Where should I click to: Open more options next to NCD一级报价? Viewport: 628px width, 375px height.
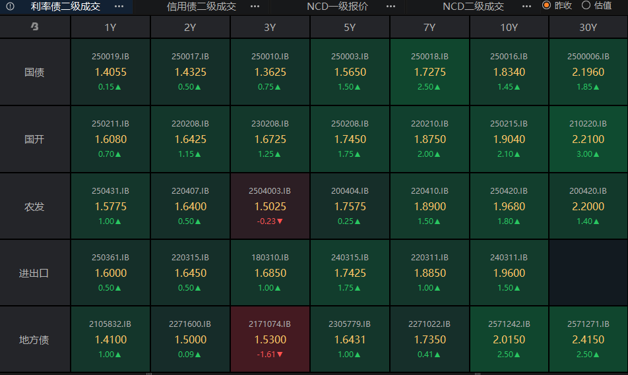click(391, 7)
